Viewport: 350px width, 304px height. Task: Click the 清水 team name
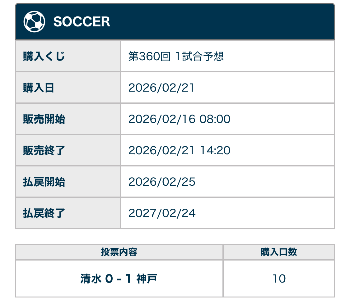tap(91, 279)
